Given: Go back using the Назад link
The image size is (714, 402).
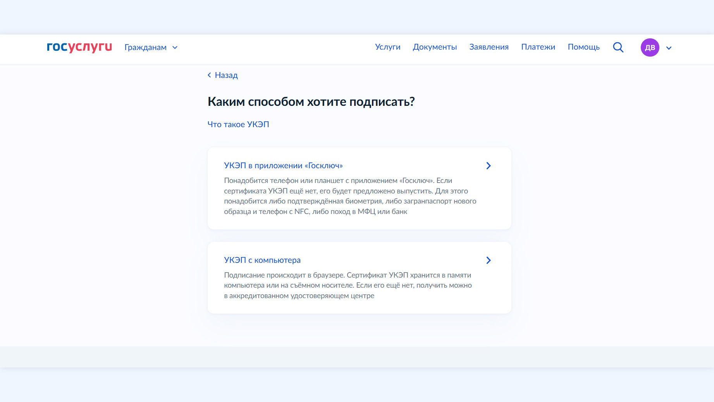Looking at the screenshot, I should [x=226, y=75].
